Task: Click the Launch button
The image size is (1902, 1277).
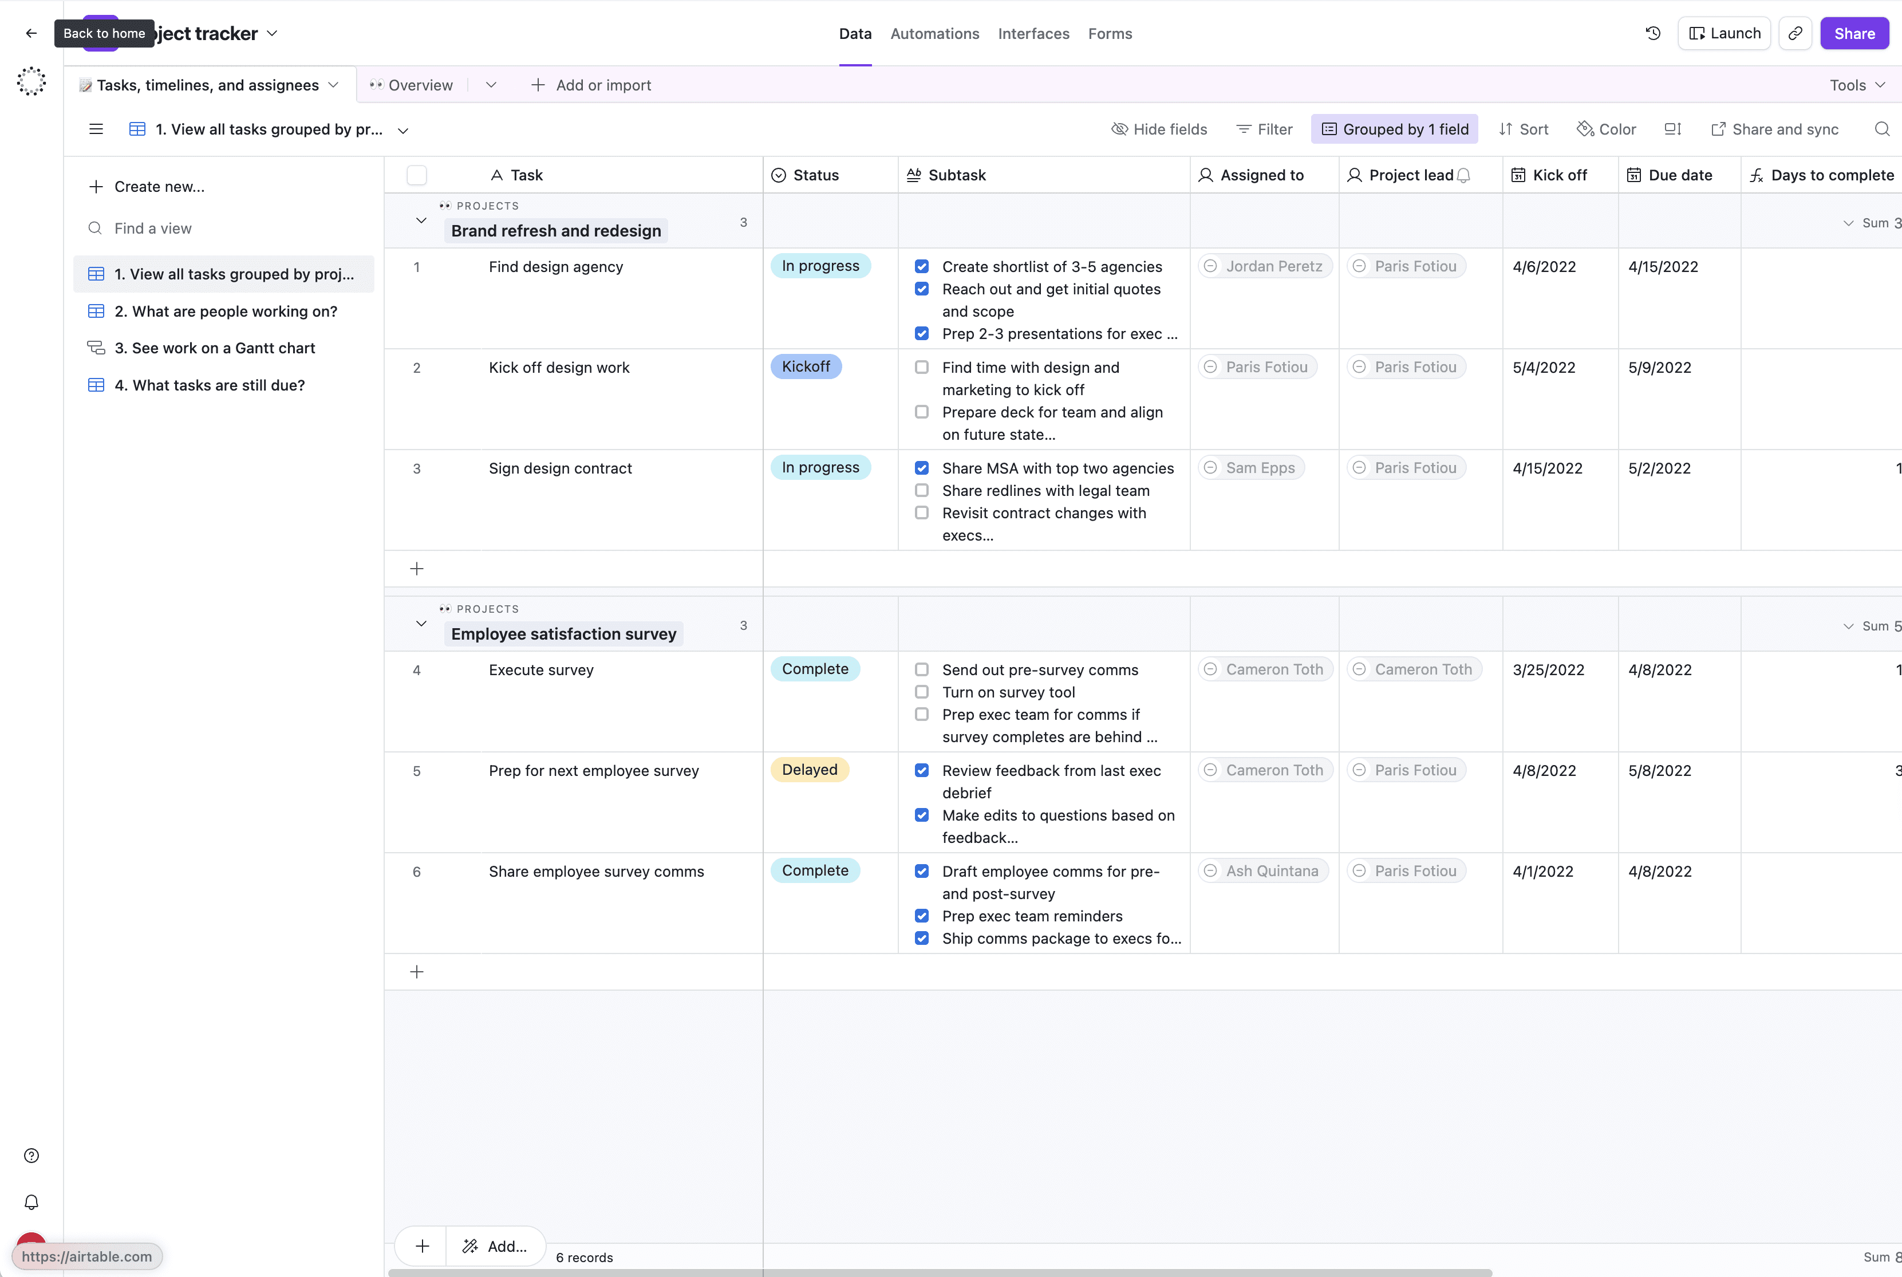Action: (1724, 33)
